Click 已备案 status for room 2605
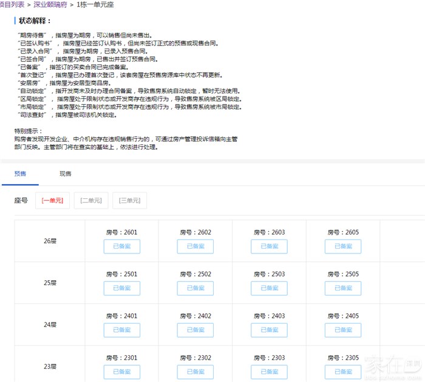Viewport: 425px width, 382px height. pos(343,246)
